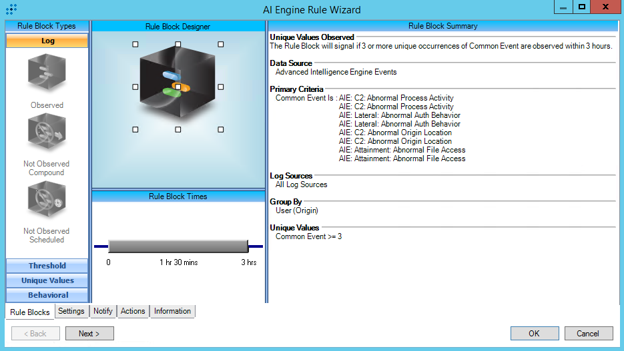
Task: Click the bottom-right selection handle of the cube
Action: [x=221, y=130]
